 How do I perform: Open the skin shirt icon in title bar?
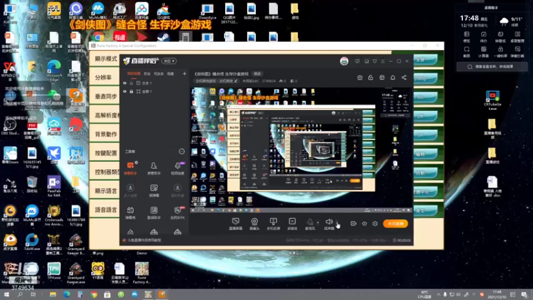tap(374, 61)
